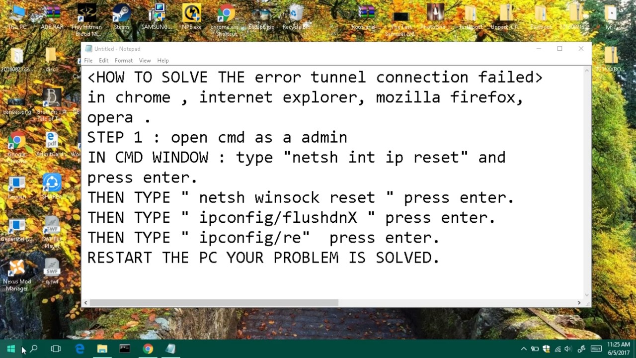
Task: Select the Notepad taskbar icon
Action: [x=170, y=349]
